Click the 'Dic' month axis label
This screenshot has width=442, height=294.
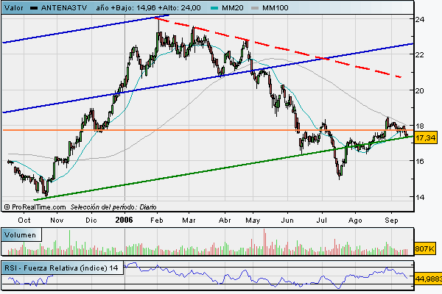click(x=91, y=220)
